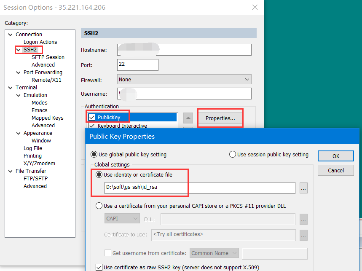The width and height of the screenshot is (362, 271).
Task: Uncheck Use certificate as raw SSH2 key
Action: (99, 267)
